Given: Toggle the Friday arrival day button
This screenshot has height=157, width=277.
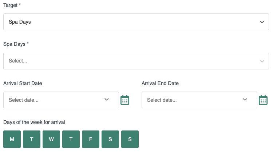Looking at the screenshot, I should coord(91,139).
